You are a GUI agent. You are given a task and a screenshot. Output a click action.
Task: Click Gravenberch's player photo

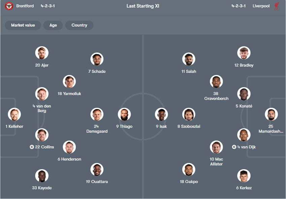click(216, 81)
